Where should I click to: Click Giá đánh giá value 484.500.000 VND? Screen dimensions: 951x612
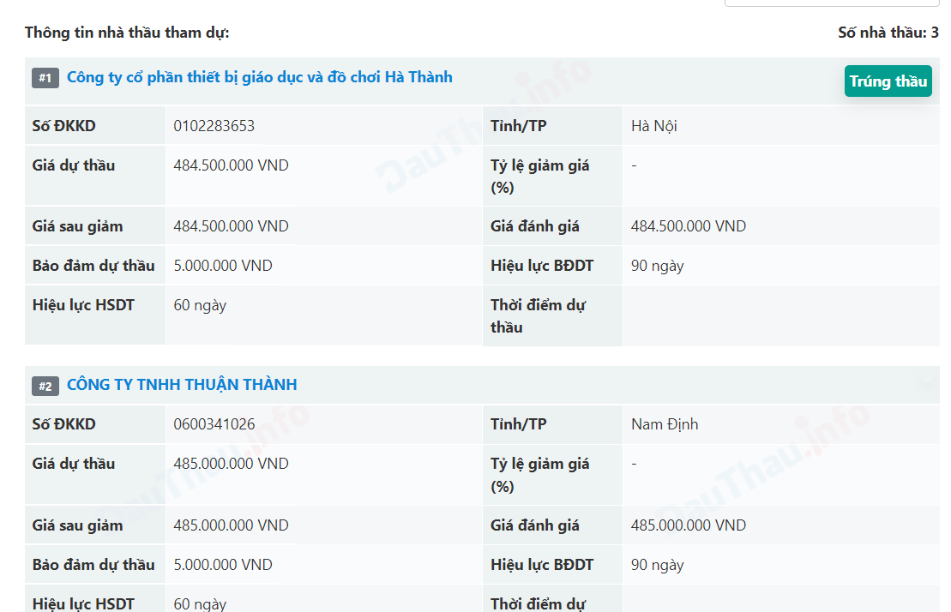pos(688,226)
